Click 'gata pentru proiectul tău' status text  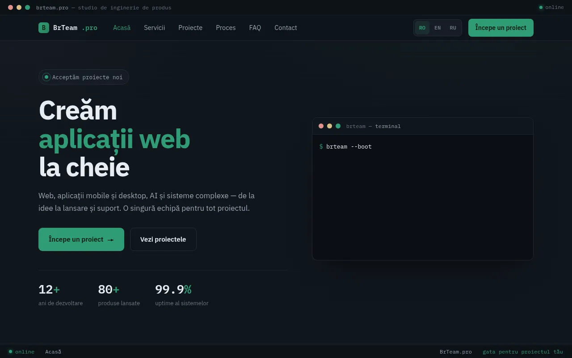tap(523, 352)
